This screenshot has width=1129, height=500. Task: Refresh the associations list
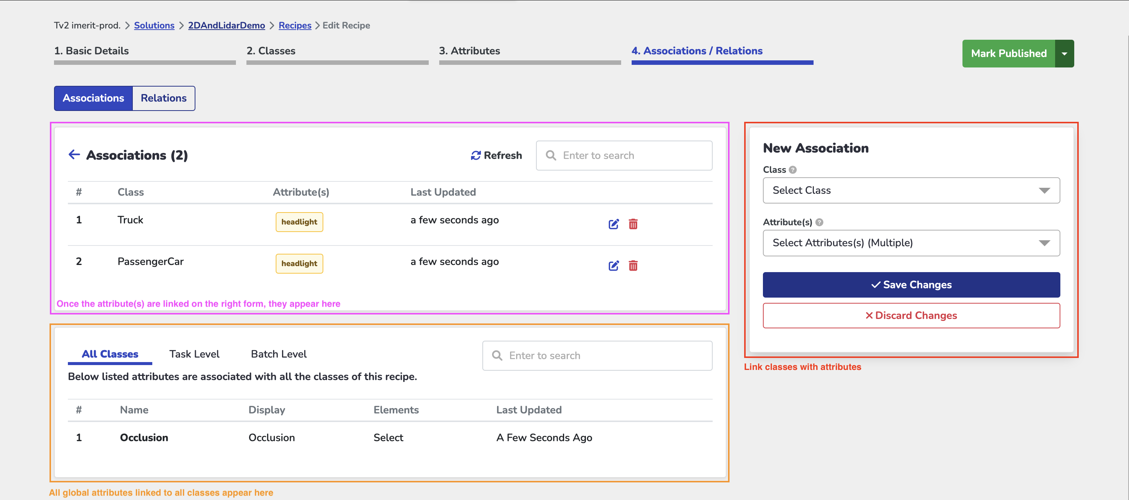point(496,156)
